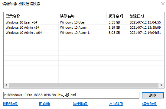Click image name Windows 10 Admin

73,27
